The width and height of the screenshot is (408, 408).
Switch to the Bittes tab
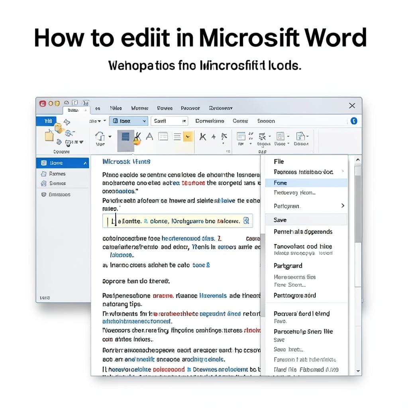(x=76, y=110)
